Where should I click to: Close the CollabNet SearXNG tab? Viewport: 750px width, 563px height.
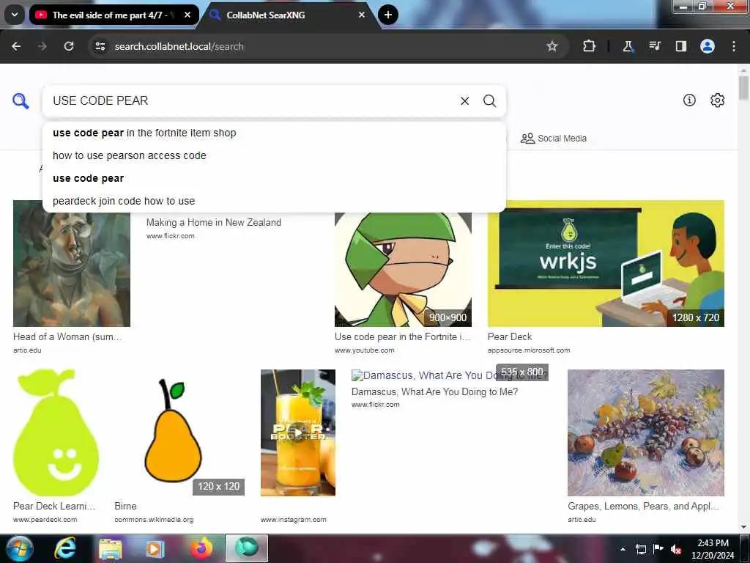pyautogui.click(x=362, y=15)
